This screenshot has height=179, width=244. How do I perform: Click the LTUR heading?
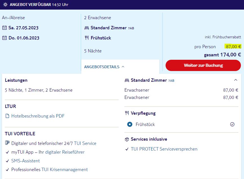10,106
